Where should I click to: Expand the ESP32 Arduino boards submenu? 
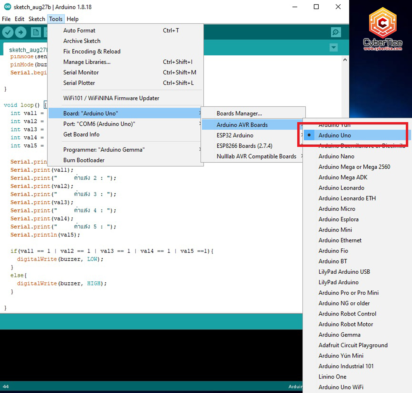(x=235, y=135)
